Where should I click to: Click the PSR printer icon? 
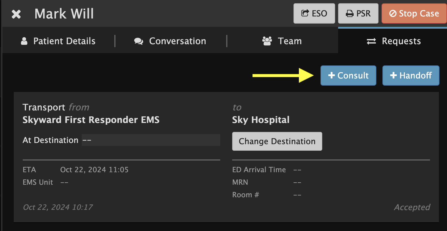tap(349, 14)
